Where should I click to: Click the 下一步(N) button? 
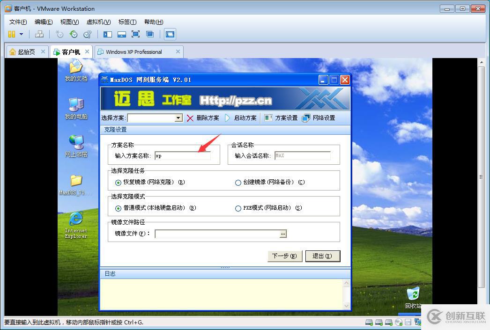click(285, 256)
